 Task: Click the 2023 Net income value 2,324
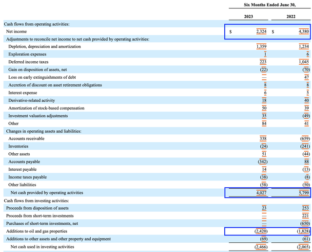point(261,31)
